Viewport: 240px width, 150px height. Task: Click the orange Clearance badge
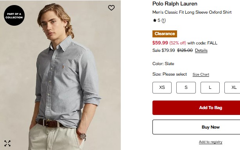pyautogui.click(x=165, y=34)
